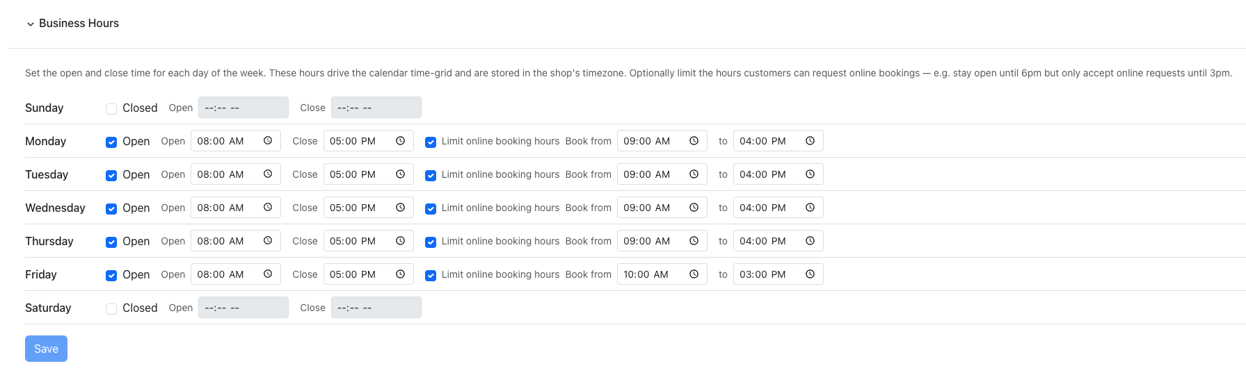Open time picker clock for Monday Close time
The width and height of the screenshot is (1246, 375).
[401, 141]
